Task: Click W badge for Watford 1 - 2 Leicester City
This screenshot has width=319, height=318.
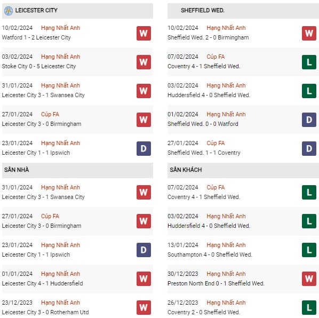Action: point(143,33)
